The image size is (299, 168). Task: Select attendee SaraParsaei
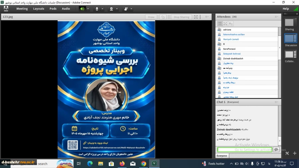(247, 49)
